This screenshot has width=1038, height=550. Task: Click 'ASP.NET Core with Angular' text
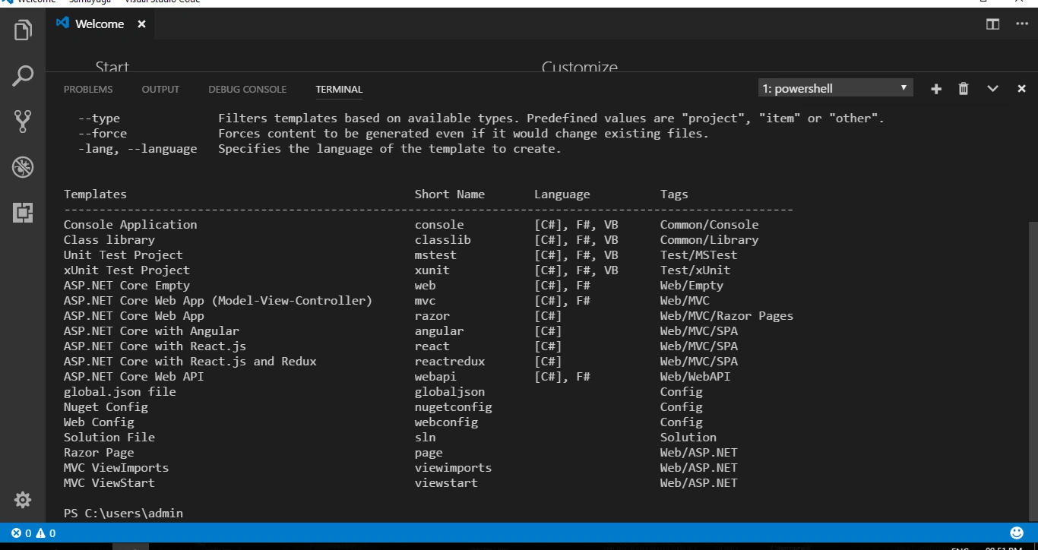tap(151, 331)
